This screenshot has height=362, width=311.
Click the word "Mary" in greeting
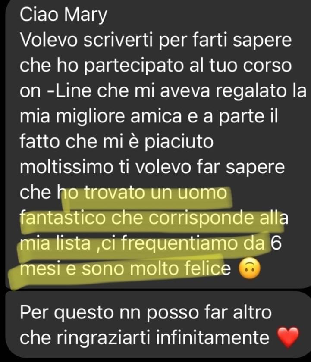[86, 16]
